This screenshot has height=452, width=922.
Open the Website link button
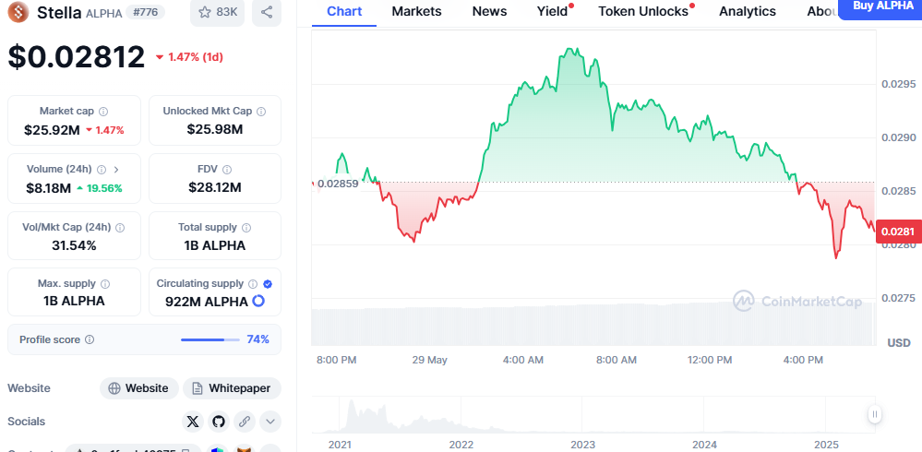pos(138,388)
